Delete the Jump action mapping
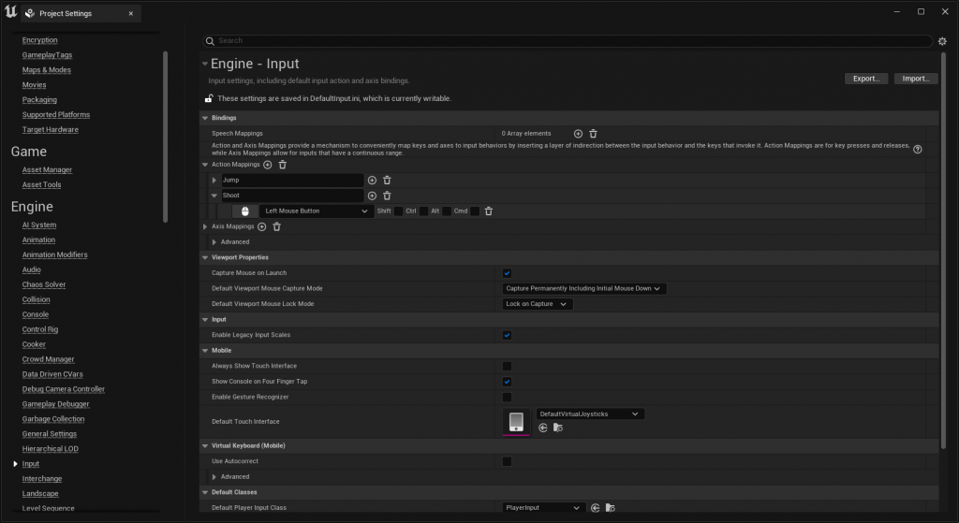The image size is (959, 523). [x=387, y=181]
